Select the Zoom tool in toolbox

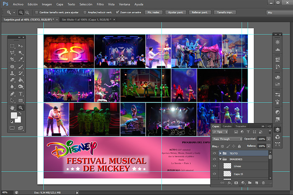coord(21,108)
